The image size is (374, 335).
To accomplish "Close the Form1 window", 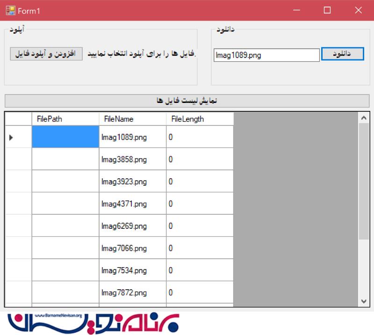I will click(x=358, y=10).
